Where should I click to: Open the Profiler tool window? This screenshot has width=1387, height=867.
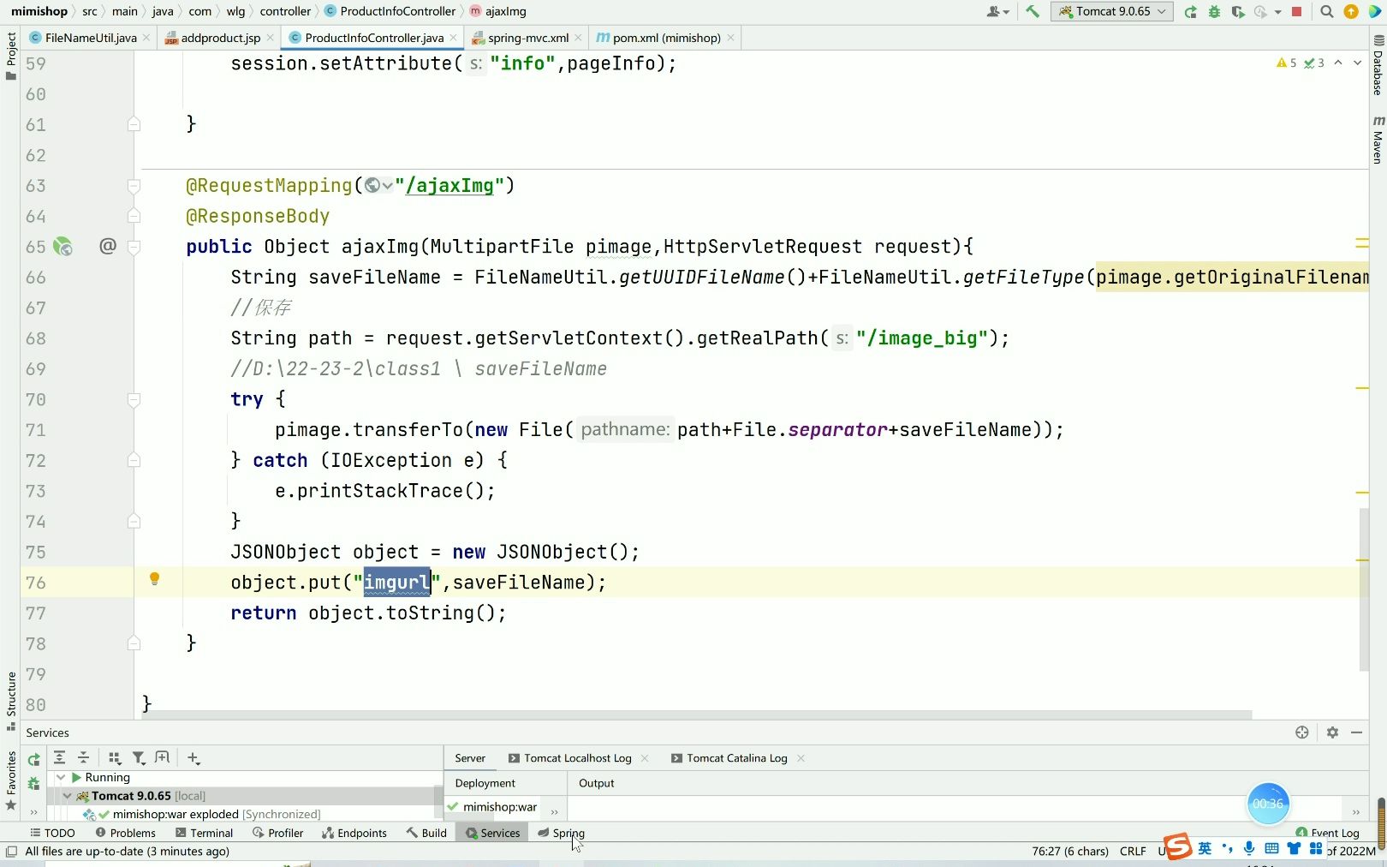(277, 833)
